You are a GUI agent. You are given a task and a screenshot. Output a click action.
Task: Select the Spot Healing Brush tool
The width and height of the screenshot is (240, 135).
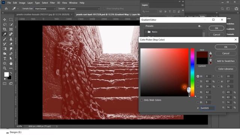pyautogui.click(x=11, y=34)
